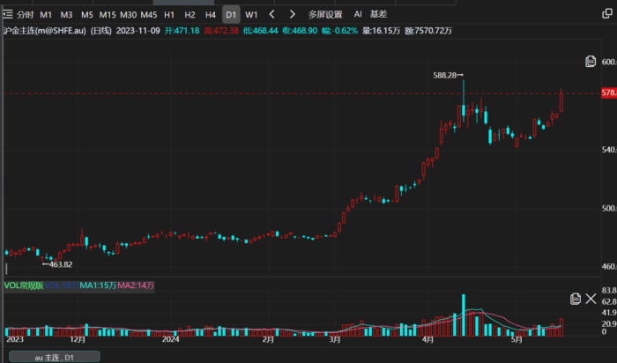Click the next period arrow
Screen dimensions: 617x363
(x=291, y=15)
